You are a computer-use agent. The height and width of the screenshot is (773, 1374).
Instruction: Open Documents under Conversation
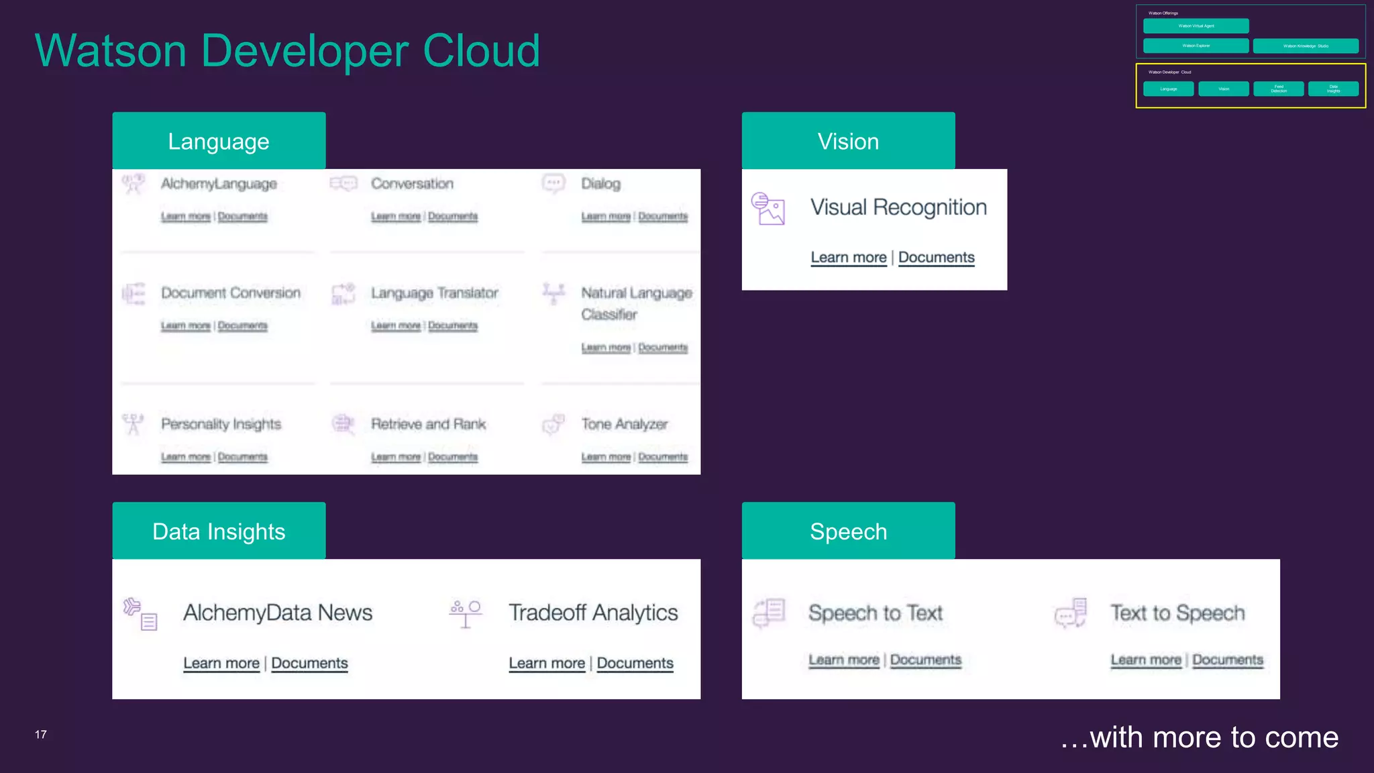pos(453,216)
